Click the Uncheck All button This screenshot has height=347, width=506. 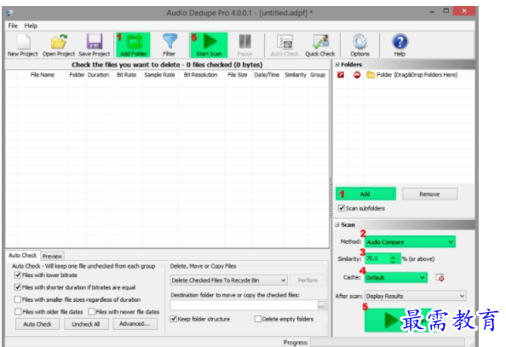click(86, 324)
